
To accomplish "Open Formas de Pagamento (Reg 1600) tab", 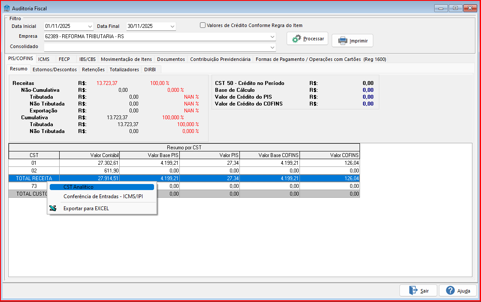I will tap(321, 59).
